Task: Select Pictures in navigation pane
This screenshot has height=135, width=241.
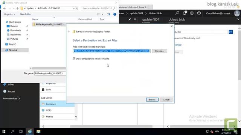Action: click(14, 39)
